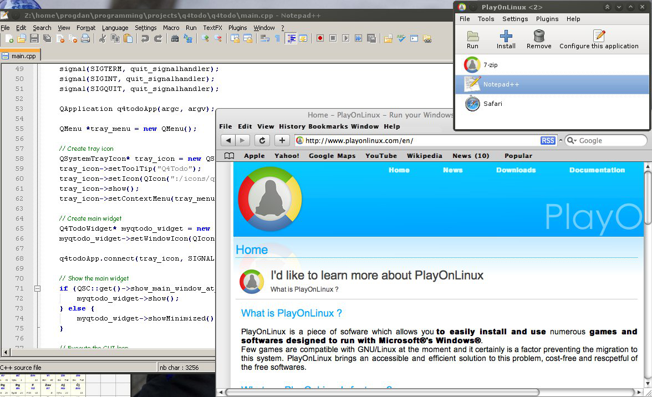Click the Save All icon in Notepad++
652x397 pixels.
point(47,39)
